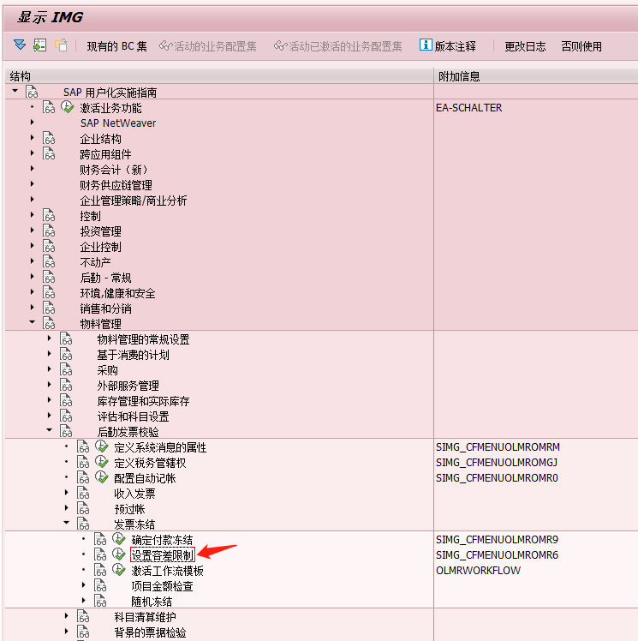Execute the 定义税务管辖权 activity icon
The height and width of the screenshot is (641, 638).
102,463
